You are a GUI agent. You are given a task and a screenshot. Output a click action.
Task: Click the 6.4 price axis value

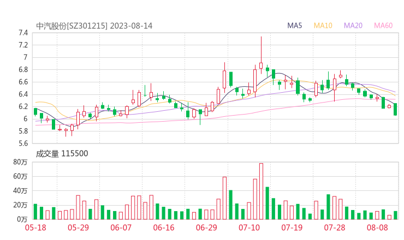click(23, 94)
